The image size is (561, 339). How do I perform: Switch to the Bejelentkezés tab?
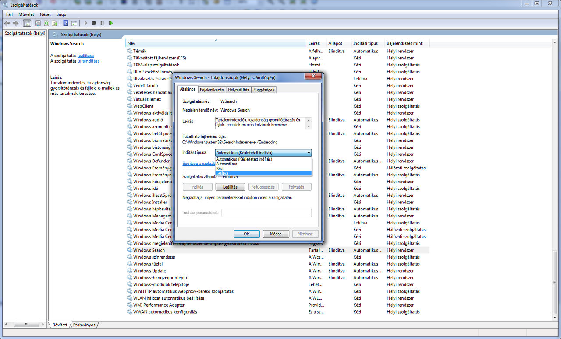(x=212, y=90)
